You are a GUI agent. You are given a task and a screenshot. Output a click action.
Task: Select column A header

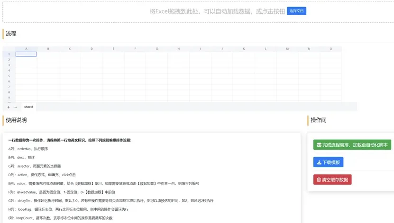click(26, 49)
